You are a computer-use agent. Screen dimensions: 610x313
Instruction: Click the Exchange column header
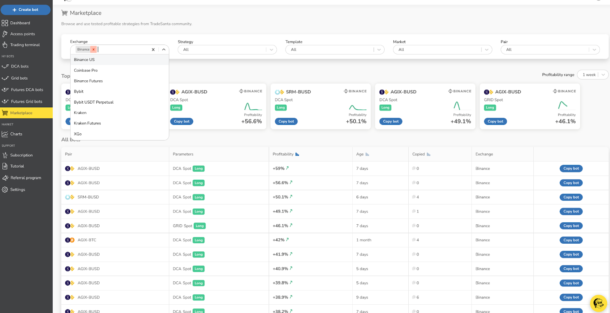coord(484,154)
